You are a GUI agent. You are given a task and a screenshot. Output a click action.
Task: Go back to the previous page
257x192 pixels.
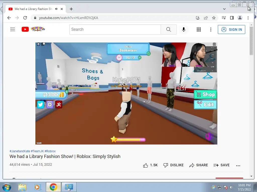(9, 18)
